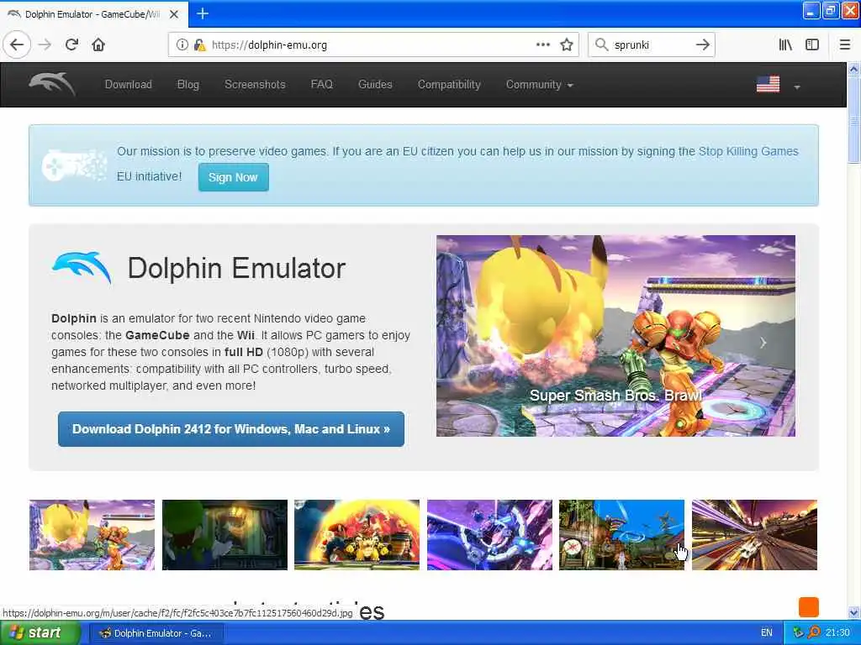Bookmark this page with the star icon
The height and width of the screenshot is (645, 861).
[x=567, y=45]
